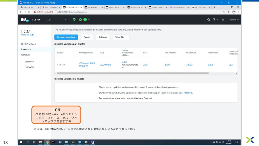Click the Nutanix CE logo in header
Screen dimensions: 259x146
pos(25,20)
